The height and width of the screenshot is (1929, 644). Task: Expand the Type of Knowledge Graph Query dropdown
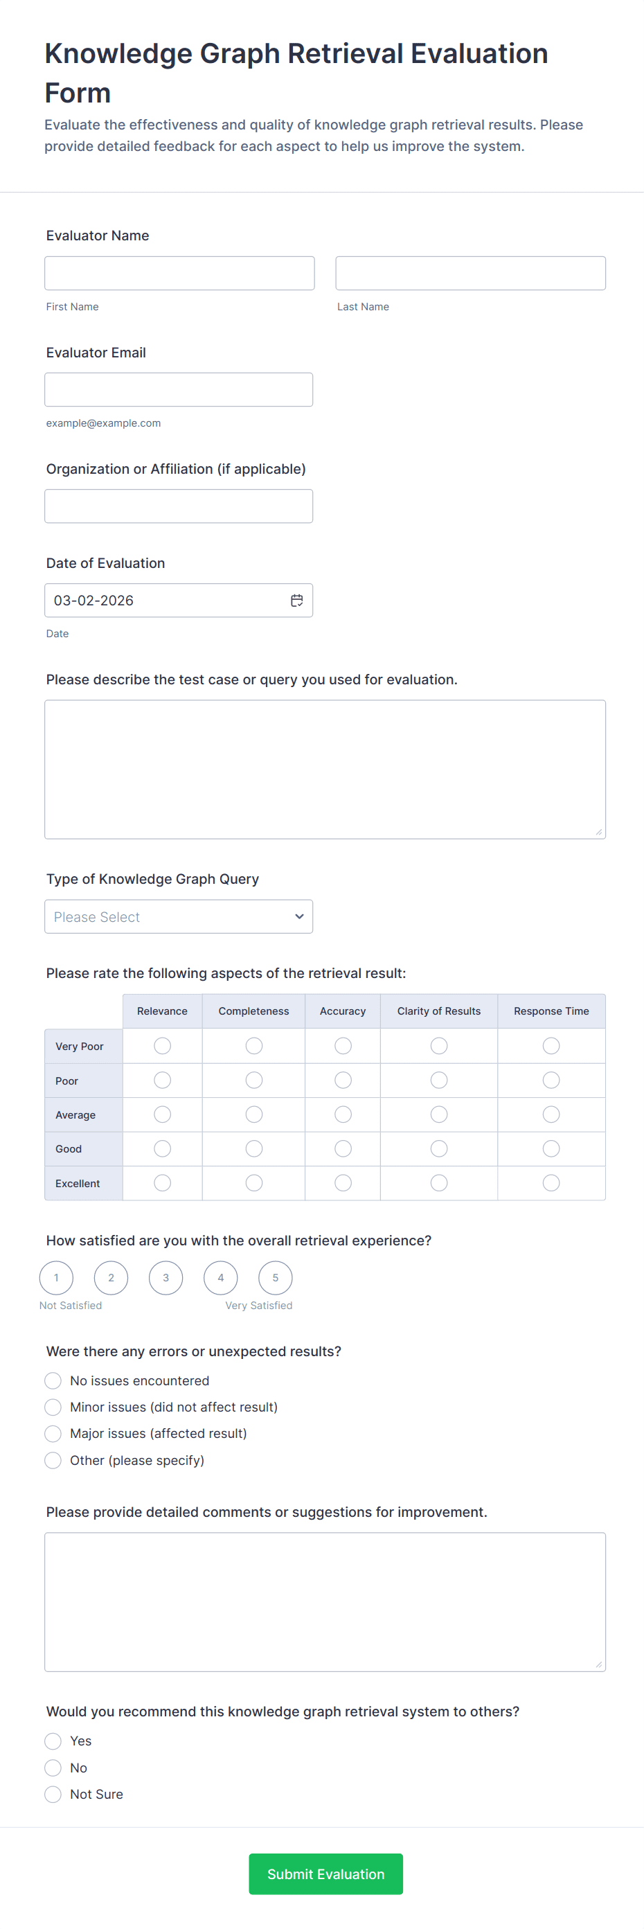tap(178, 916)
